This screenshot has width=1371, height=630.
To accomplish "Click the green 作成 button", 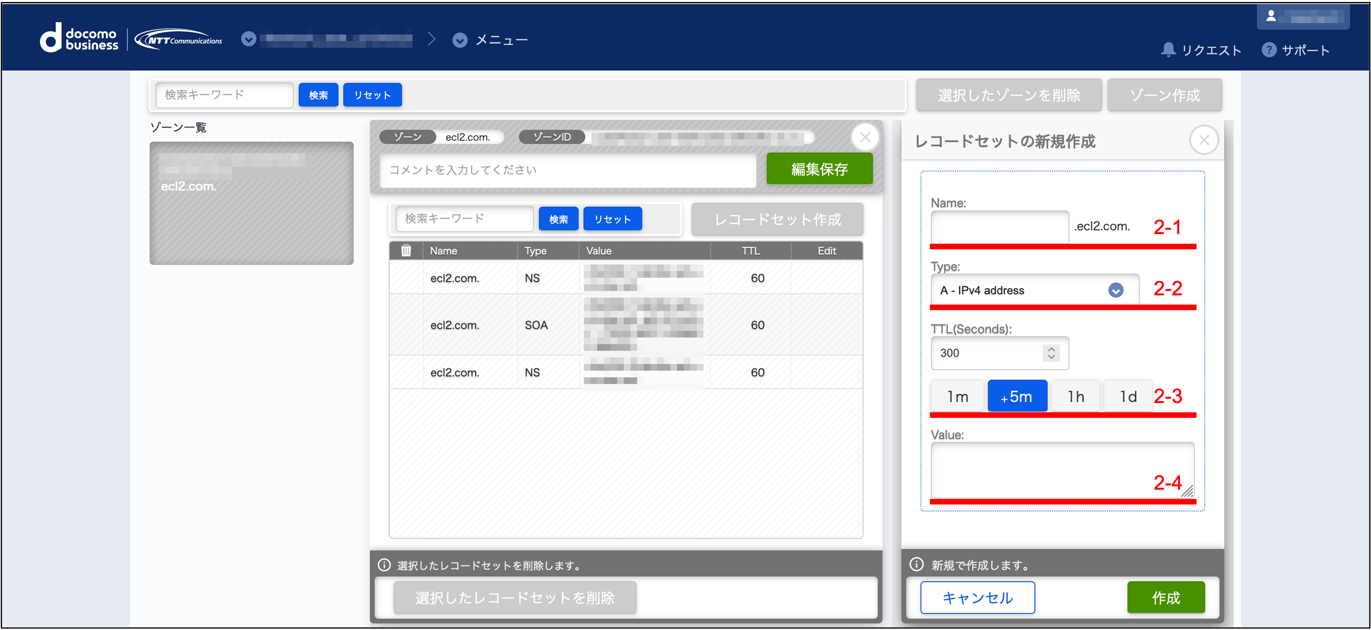I will [x=1165, y=597].
